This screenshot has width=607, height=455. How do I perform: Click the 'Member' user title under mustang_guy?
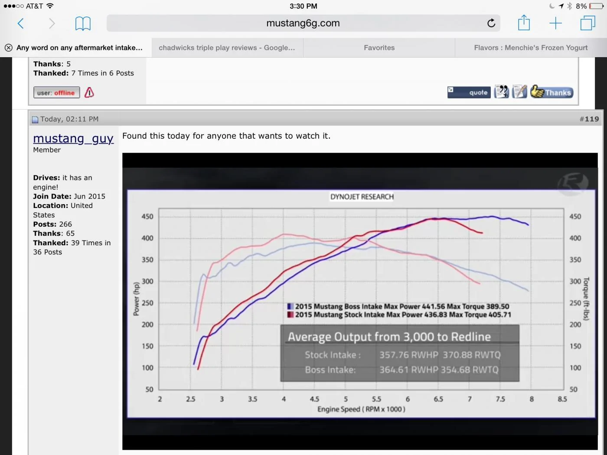pos(47,150)
